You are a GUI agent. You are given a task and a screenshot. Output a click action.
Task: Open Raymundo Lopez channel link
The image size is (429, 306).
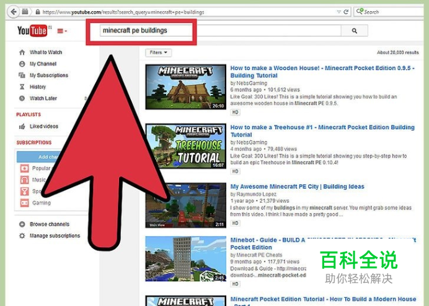257,194
